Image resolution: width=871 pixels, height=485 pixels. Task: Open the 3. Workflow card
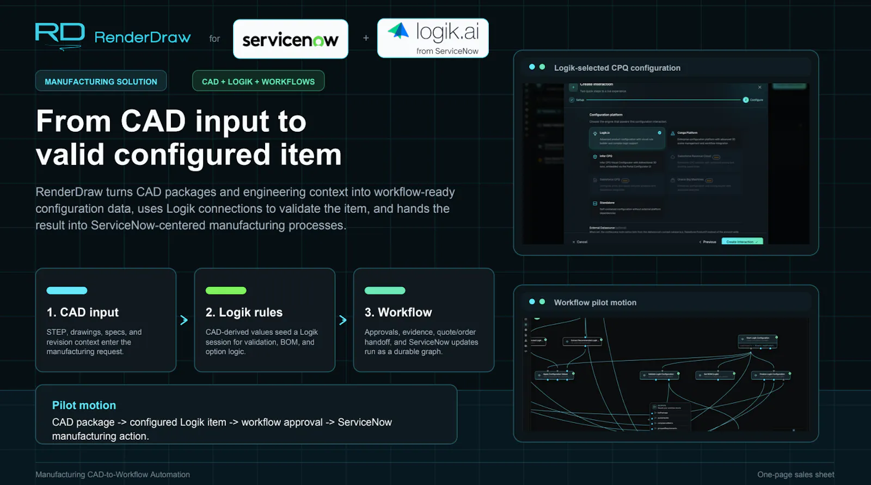[x=424, y=320]
